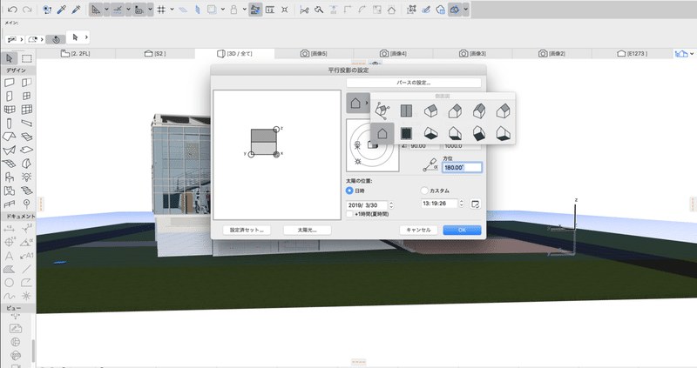Image resolution: width=697 pixels, height=368 pixels.
Task: Expand the arrow tool options chevron in the info bar
Action: click(86, 37)
